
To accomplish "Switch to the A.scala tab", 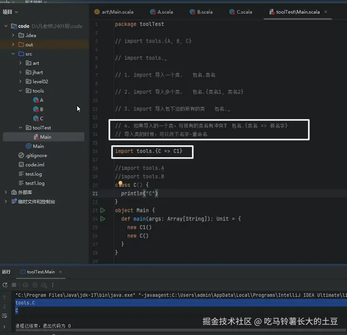I will point(161,12).
